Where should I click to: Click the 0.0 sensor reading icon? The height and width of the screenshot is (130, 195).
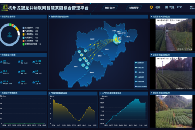[1, 62]
